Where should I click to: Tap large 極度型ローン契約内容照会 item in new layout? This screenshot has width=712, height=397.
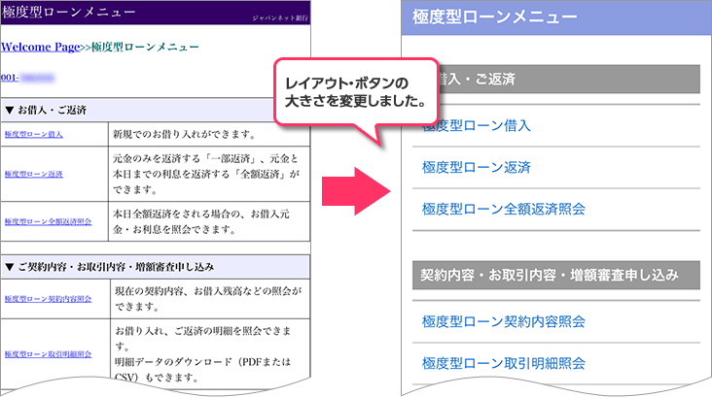(504, 321)
